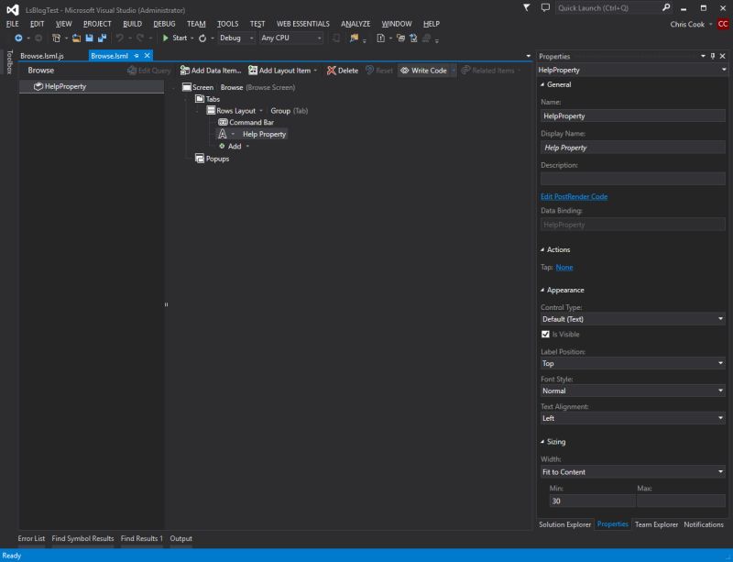The height and width of the screenshot is (562, 733).
Task: Click the Quick Launch magnifier icon
Action: 666,7
